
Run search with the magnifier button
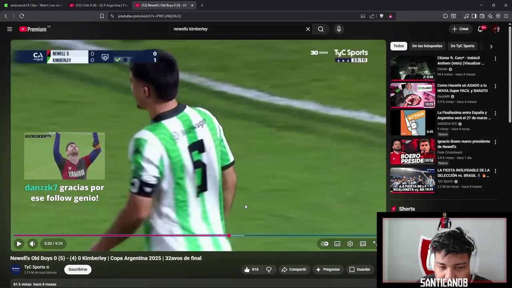pos(321,29)
